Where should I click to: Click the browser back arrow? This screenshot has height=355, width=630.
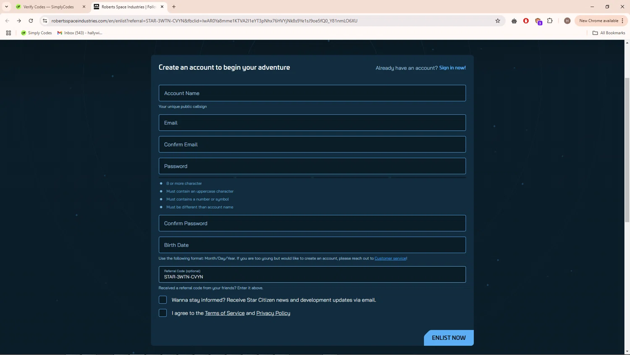tap(7, 21)
